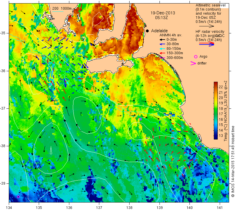
Task: Click the Adelaide city label
Action: click(159, 31)
